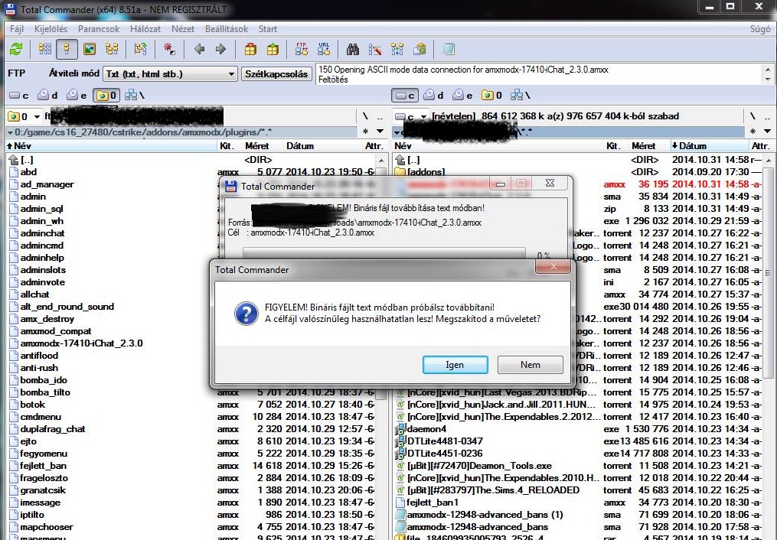
Task: Click the synchronize directories icon
Action: tap(397, 49)
